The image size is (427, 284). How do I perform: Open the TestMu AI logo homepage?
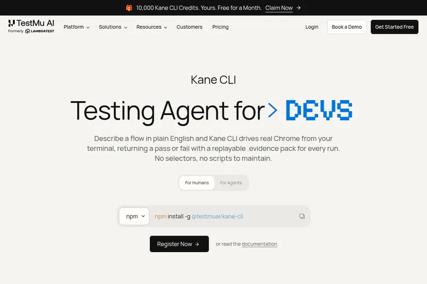(31, 23)
